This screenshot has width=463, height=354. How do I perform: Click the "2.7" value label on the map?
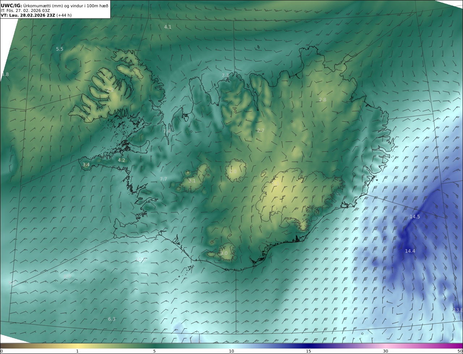coord(261,130)
